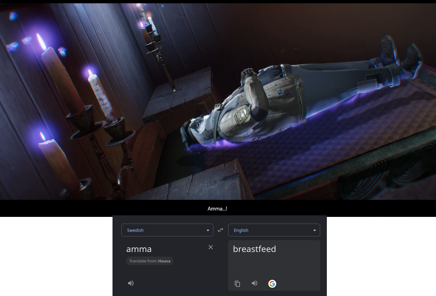Select 'Translate from: Hausa' suggestion
The height and width of the screenshot is (296, 436).
coord(150,261)
